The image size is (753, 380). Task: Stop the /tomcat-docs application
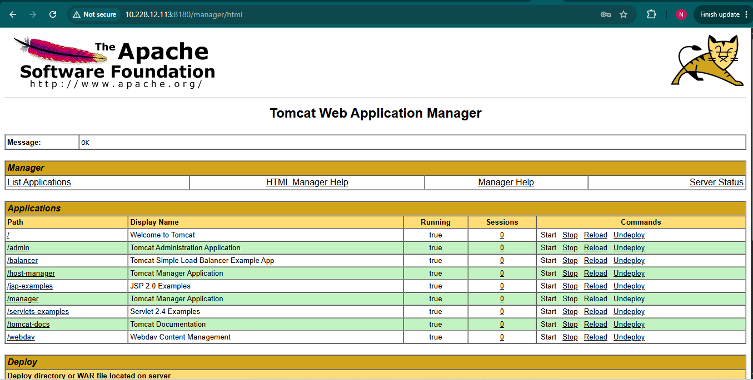pos(570,325)
